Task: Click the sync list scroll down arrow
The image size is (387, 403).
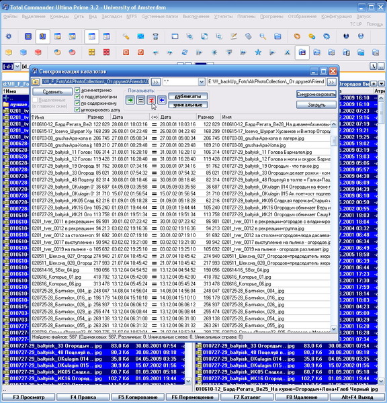Action: 334,328
